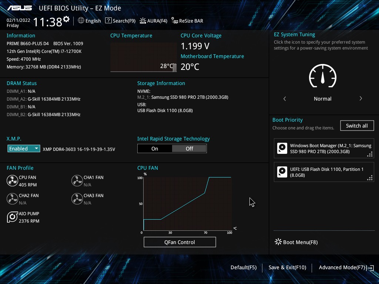Select previous EZ tuning mode with left arrow
The width and height of the screenshot is (379, 284).
[x=285, y=99]
